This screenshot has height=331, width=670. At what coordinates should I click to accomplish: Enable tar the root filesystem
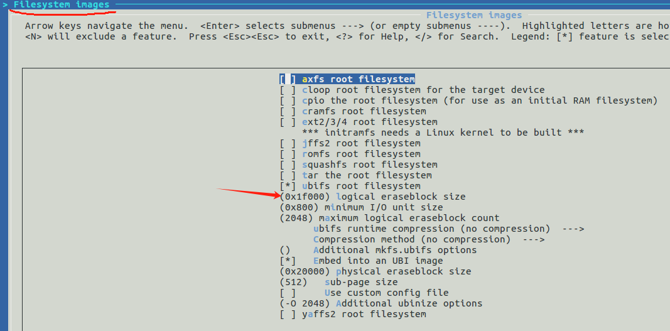pos(288,175)
